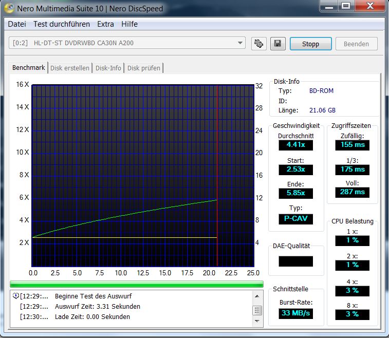Click the 21.06 GB length value

322,110
